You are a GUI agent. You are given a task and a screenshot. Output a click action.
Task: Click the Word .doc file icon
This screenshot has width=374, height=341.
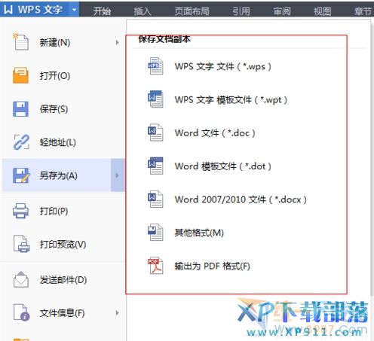(x=155, y=132)
